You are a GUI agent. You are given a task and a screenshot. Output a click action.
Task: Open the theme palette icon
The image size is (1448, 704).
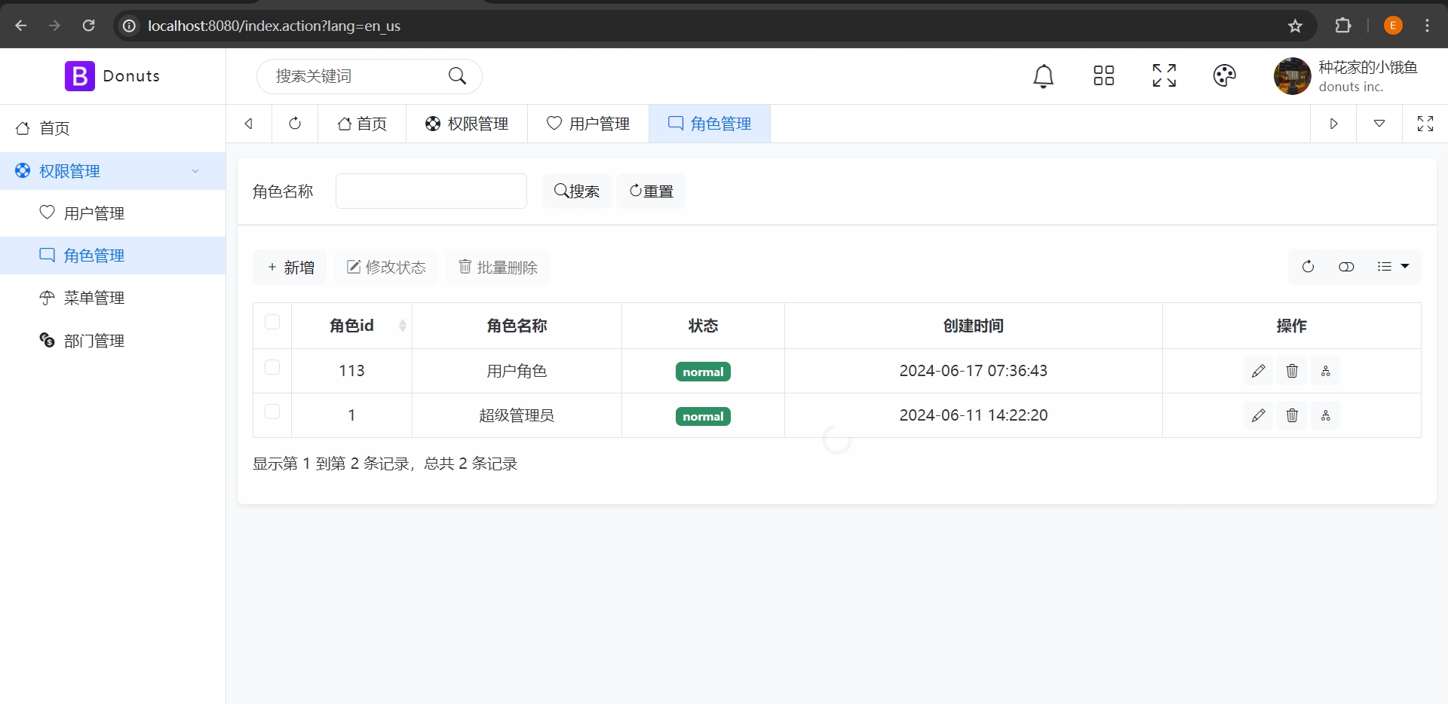pos(1224,76)
